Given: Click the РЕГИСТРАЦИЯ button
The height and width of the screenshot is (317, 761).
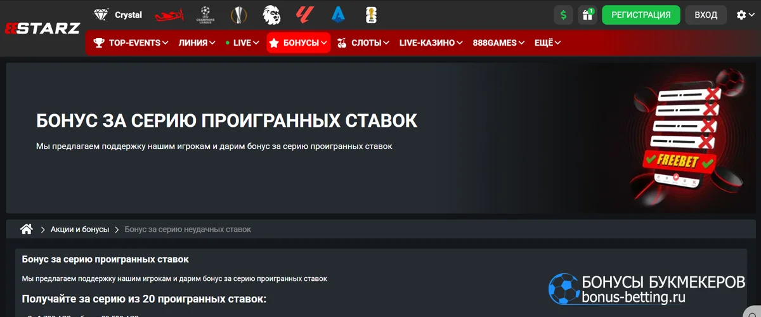Looking at the screenshot, I should [x=641, y=15].
